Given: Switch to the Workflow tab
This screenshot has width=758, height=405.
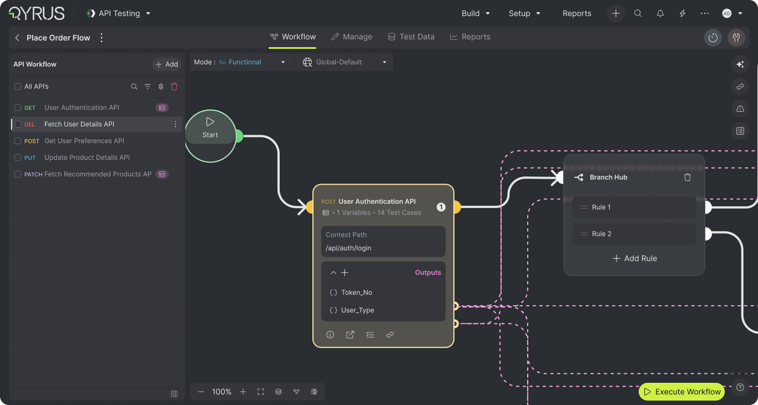Looking at the screenshot, I should (293, 37).
